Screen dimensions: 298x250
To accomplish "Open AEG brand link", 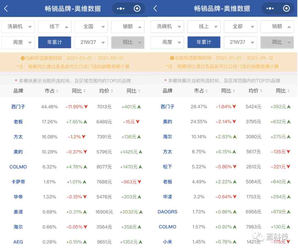I will point(18,242).
